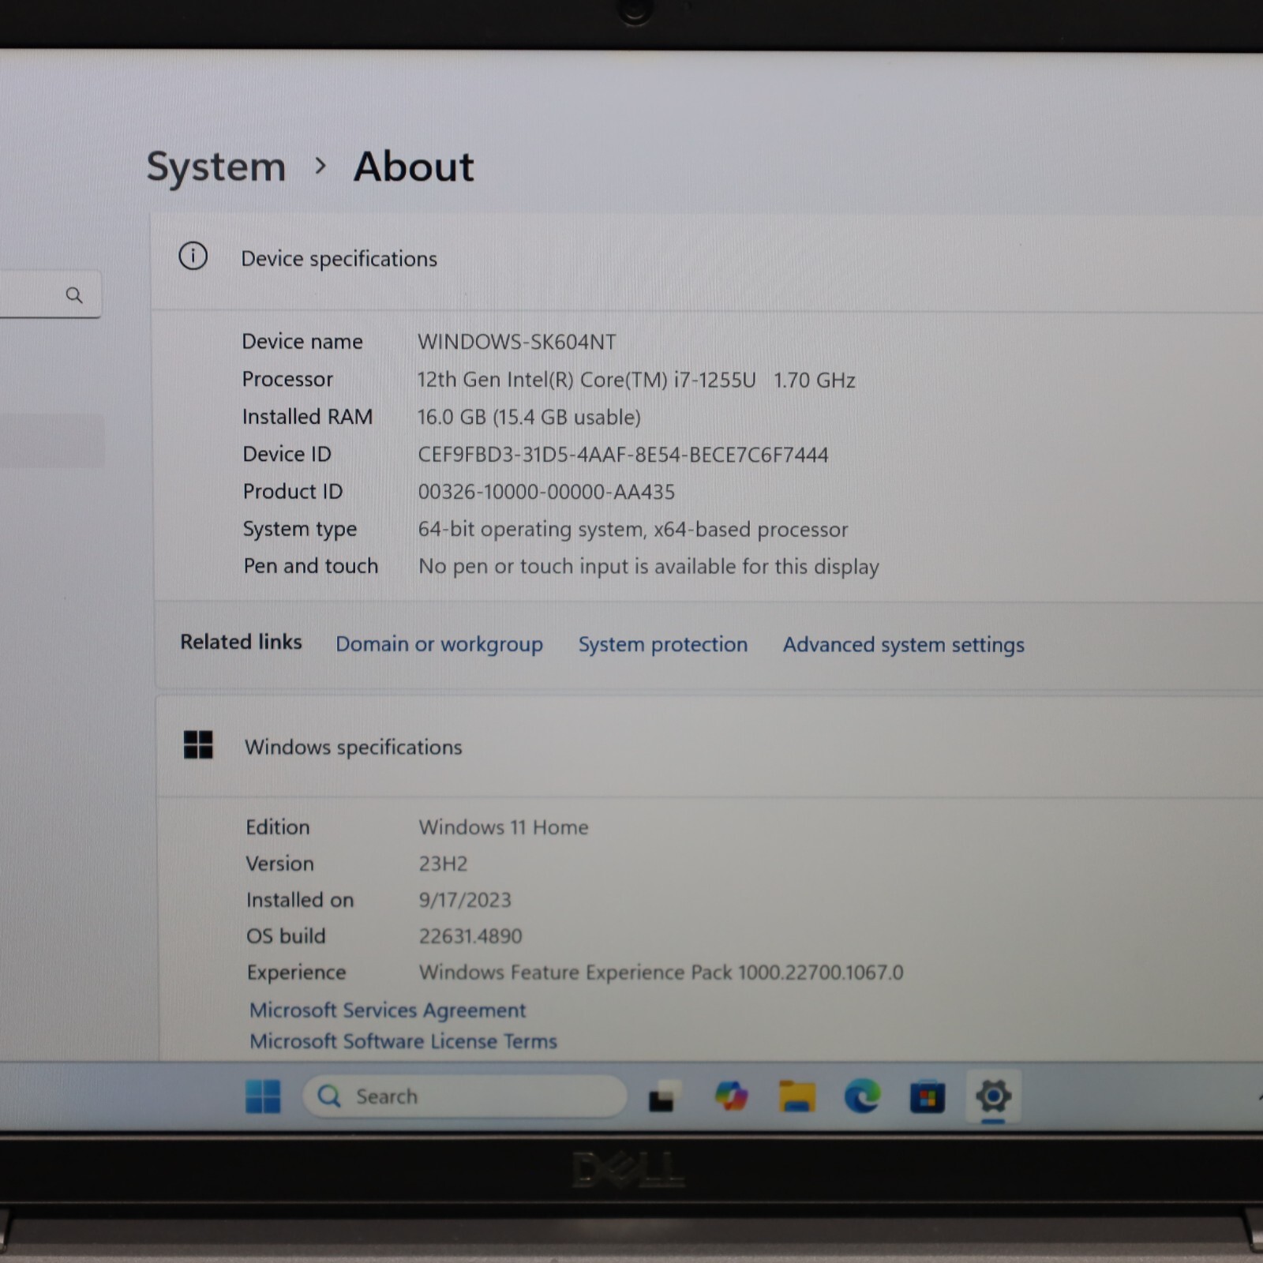Select OS build value 22631.4890
Viewport: 1263px width, 1263px height.
coord(470,936)
